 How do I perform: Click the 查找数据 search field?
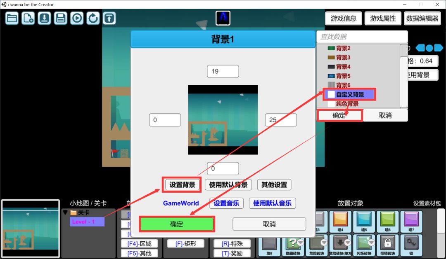click(361, 37)
